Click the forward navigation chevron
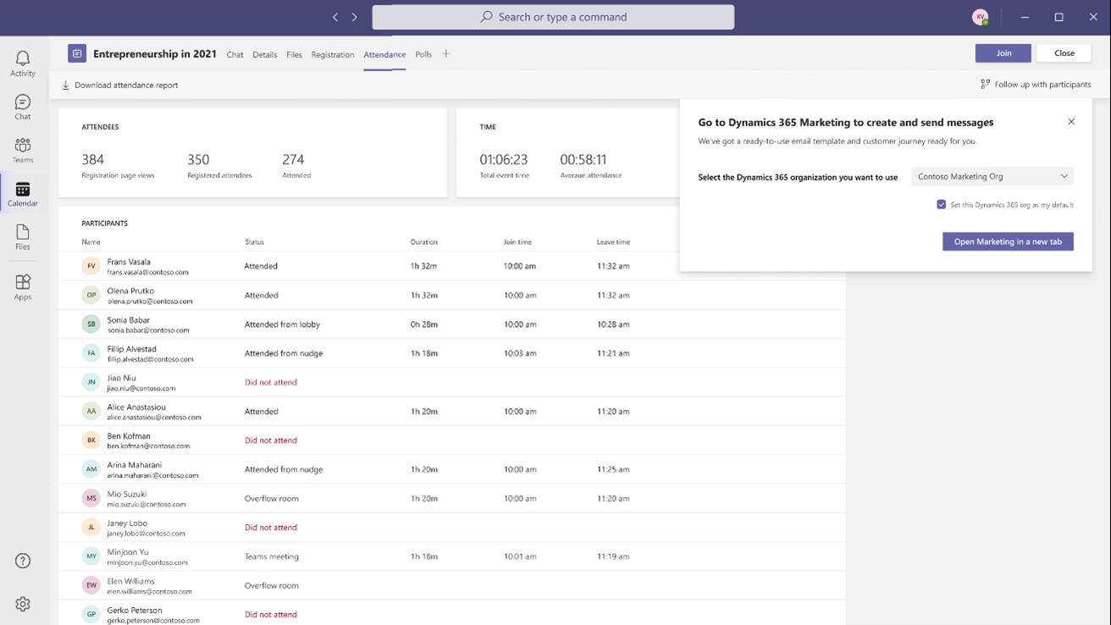The height and width of the screenshot is (625, 1111). tap(354, 16)
